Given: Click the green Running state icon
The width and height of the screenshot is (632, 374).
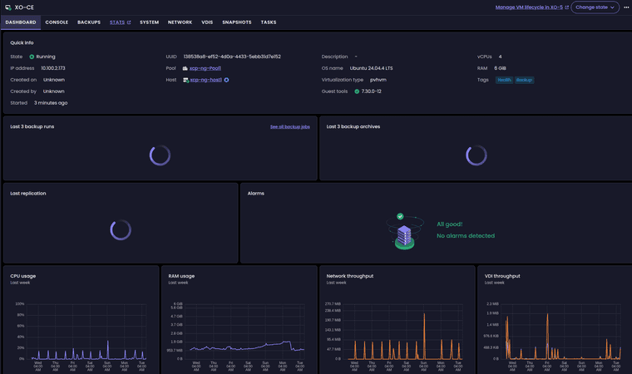Looking at the screenshot, I should (x=32, y=57).
